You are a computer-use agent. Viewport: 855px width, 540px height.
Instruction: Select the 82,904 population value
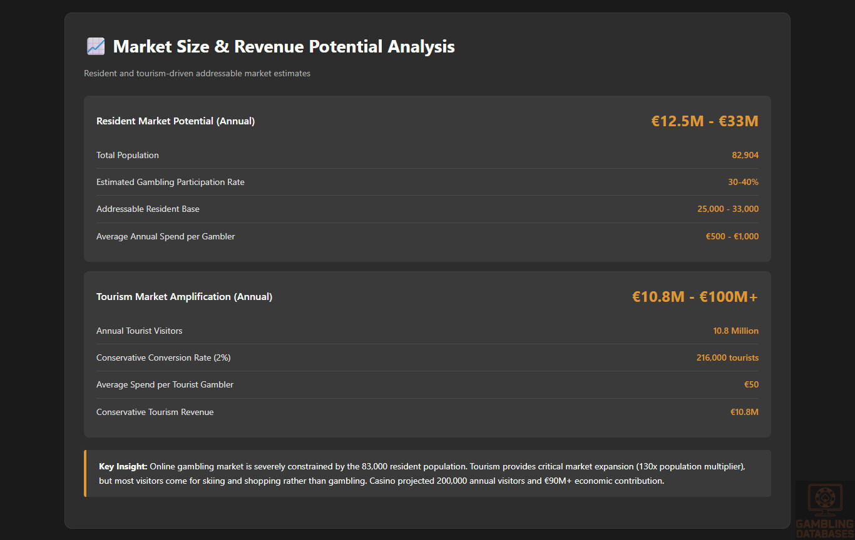click(x=745, y=155)
